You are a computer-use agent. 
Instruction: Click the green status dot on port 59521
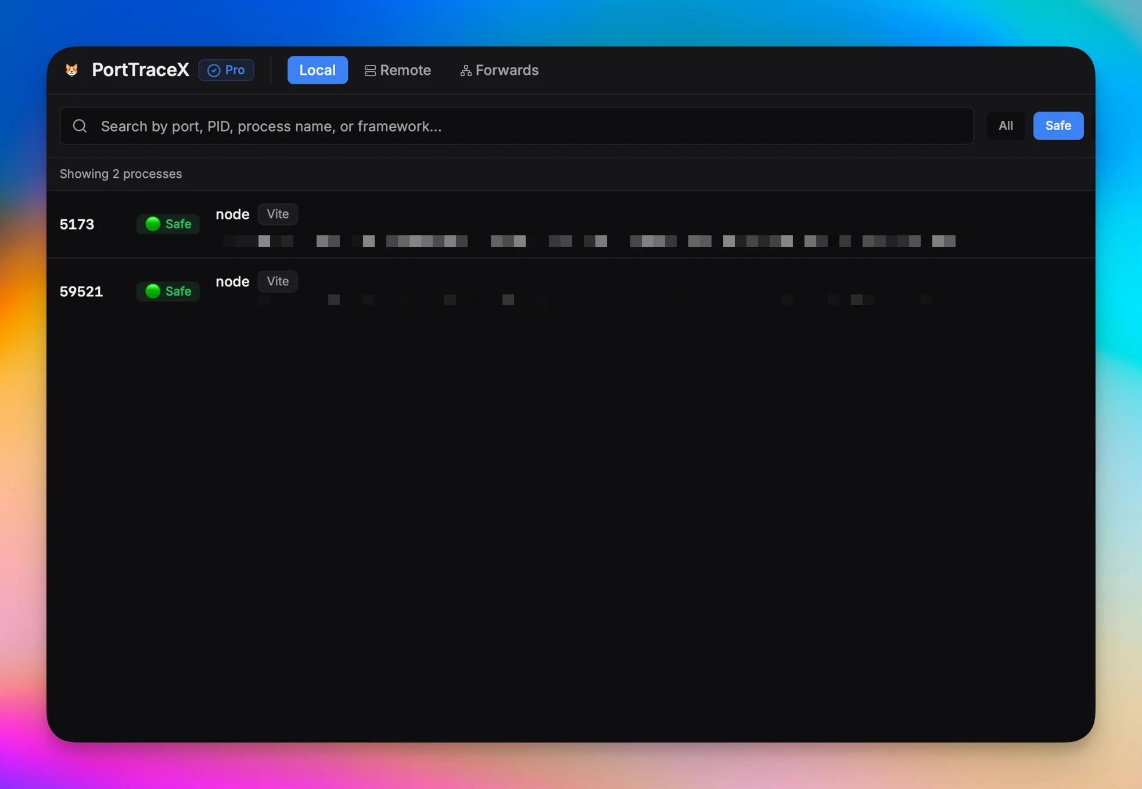pos(152,291)
